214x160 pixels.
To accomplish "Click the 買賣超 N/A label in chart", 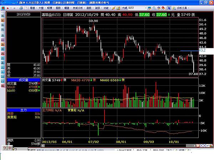I will [x=76, y=110].
